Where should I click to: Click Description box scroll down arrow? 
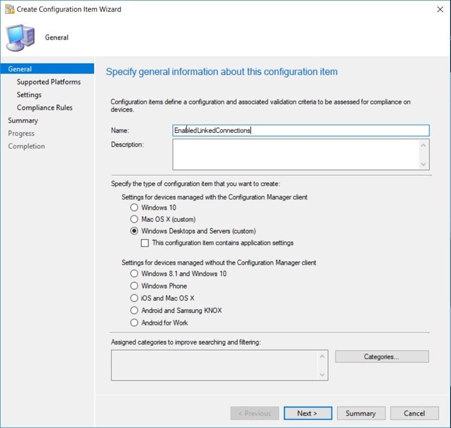pos(424,164)
